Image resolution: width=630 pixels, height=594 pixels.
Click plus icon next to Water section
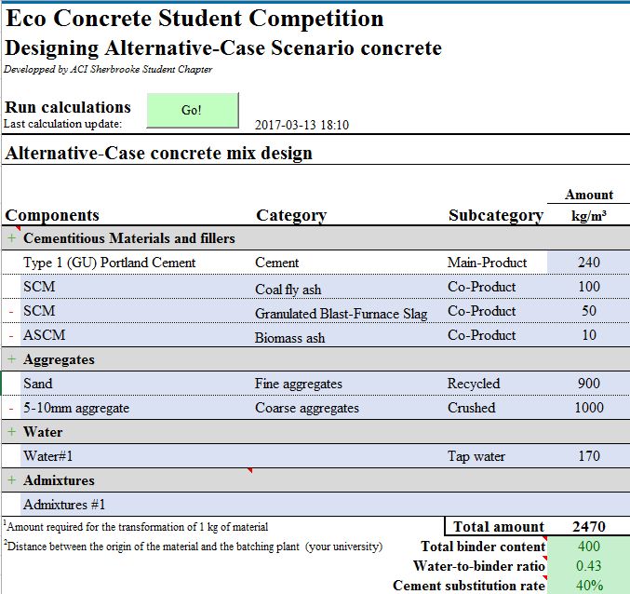pos(12,432)
